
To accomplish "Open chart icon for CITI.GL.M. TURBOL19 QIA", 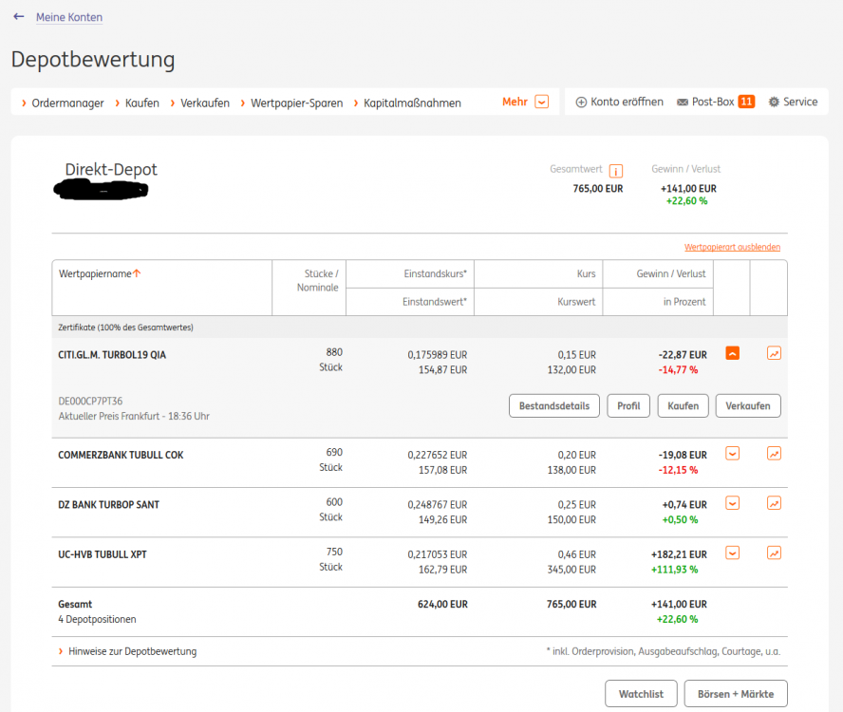I will point(774,353).
